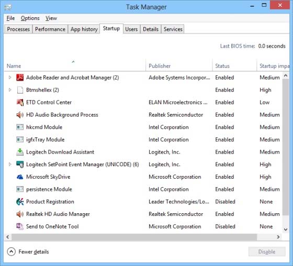The height and width of the screenshot is (266, 293).
Task: Select the Logitech Download Assistant row name
Action: click(x=60, y=152)
